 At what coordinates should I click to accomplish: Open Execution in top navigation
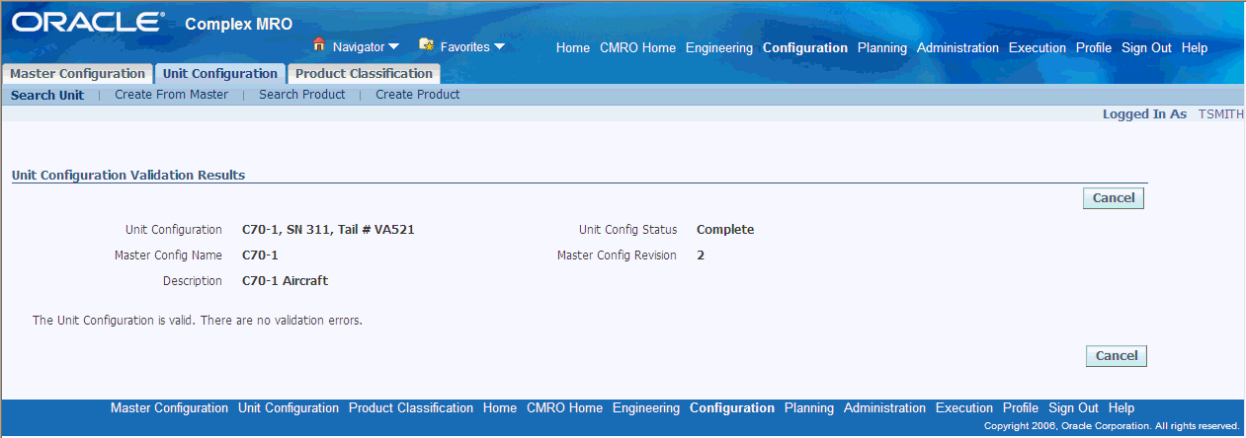tap(1038, 47)
